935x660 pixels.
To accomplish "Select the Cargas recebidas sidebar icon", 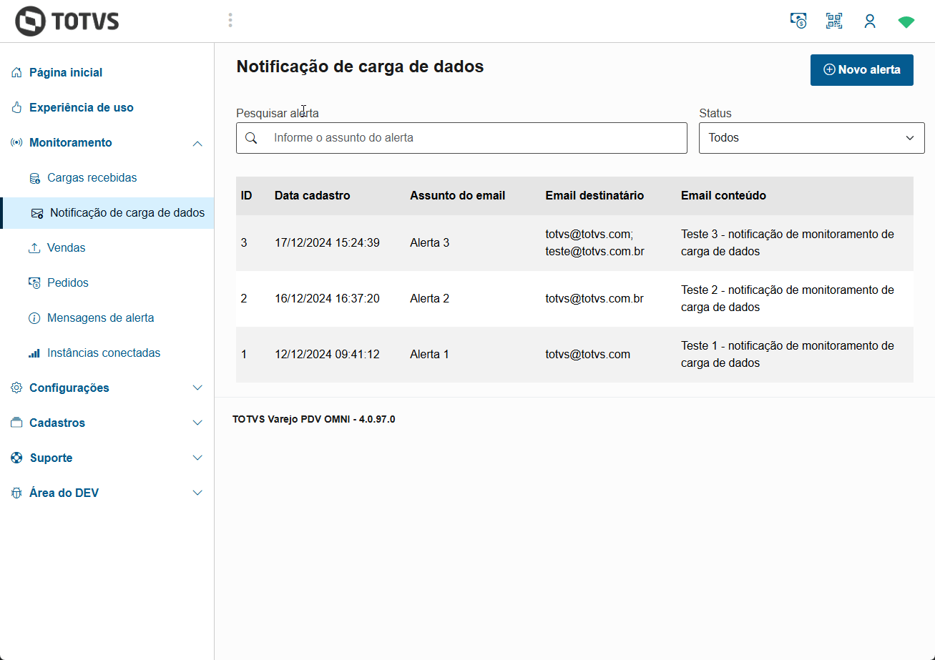I will pos(34,177).
